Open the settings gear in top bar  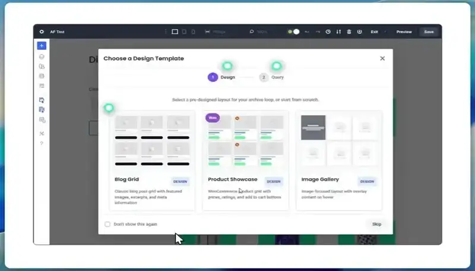click(42, 31)
